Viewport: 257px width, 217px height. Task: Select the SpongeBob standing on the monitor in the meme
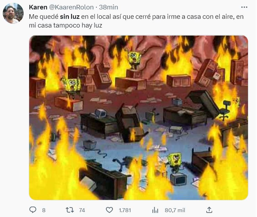(x=175, y=163)
